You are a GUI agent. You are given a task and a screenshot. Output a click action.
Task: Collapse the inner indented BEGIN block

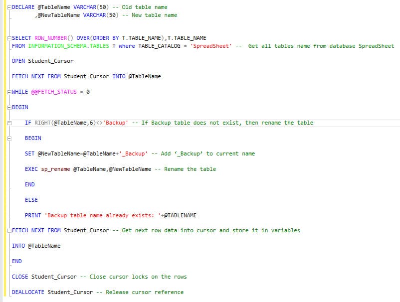(x=9, y=139)
